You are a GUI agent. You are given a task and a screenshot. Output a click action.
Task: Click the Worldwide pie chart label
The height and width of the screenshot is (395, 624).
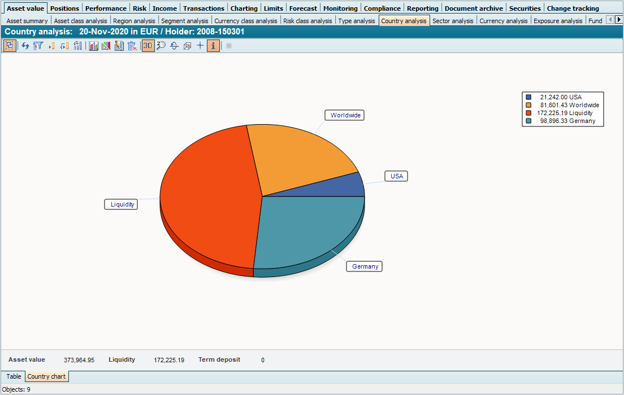pos(345,115)
